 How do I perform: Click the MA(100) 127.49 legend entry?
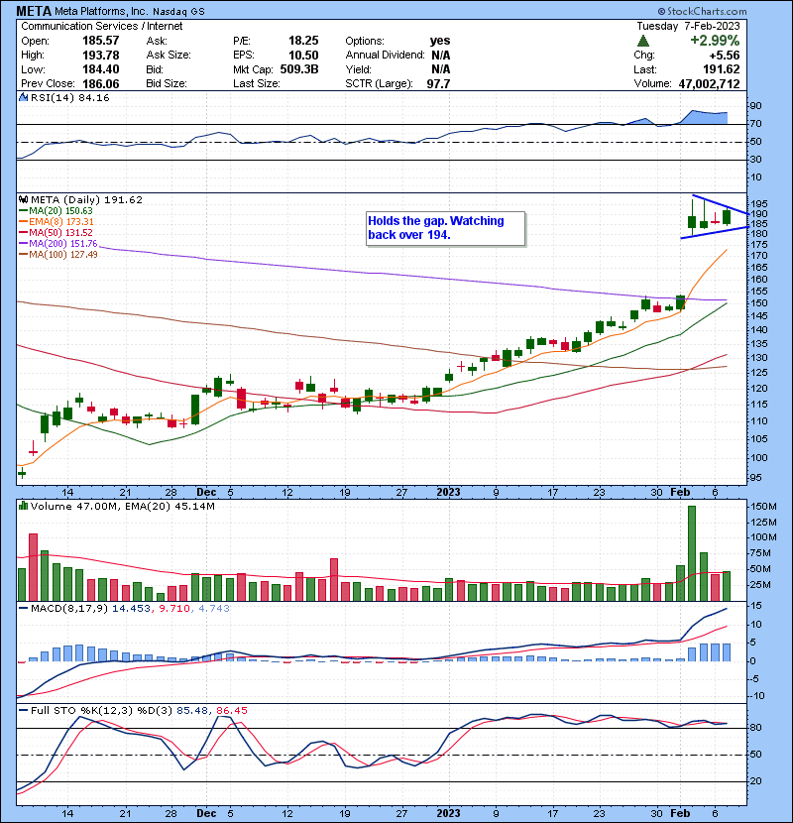coord(58,255)
